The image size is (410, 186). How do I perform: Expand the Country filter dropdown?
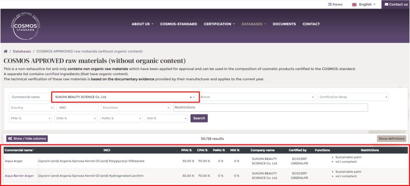click(31, 108)
